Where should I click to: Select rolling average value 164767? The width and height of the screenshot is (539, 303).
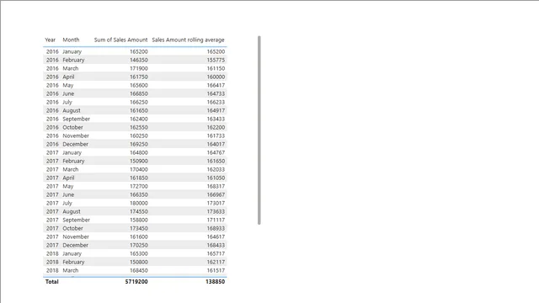[216, 152]
